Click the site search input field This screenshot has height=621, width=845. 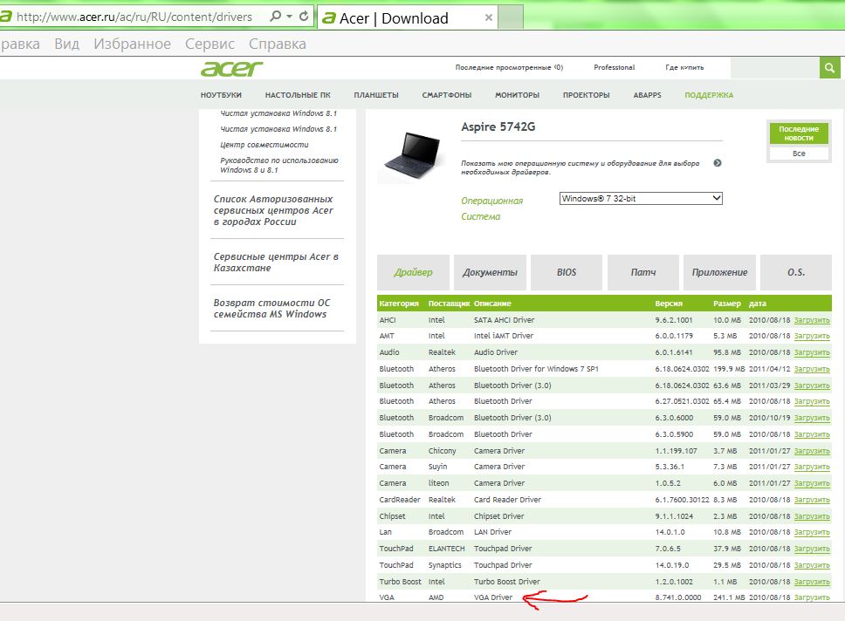(x=775, y=68)
